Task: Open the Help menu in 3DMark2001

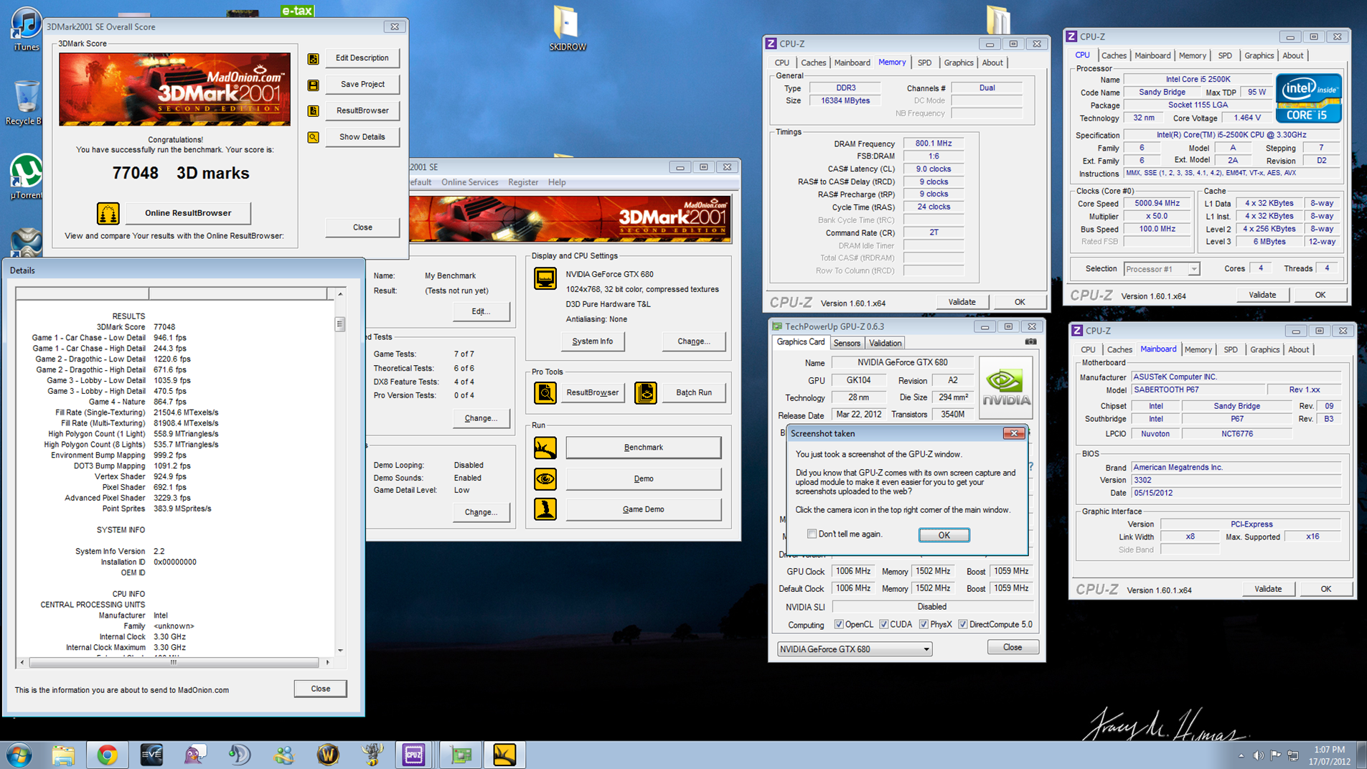Action: (557, 182)
